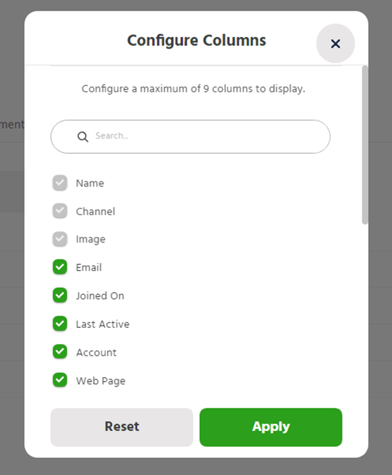Apply the column configuration
392x475 pixels.
(x=271, y=427)
